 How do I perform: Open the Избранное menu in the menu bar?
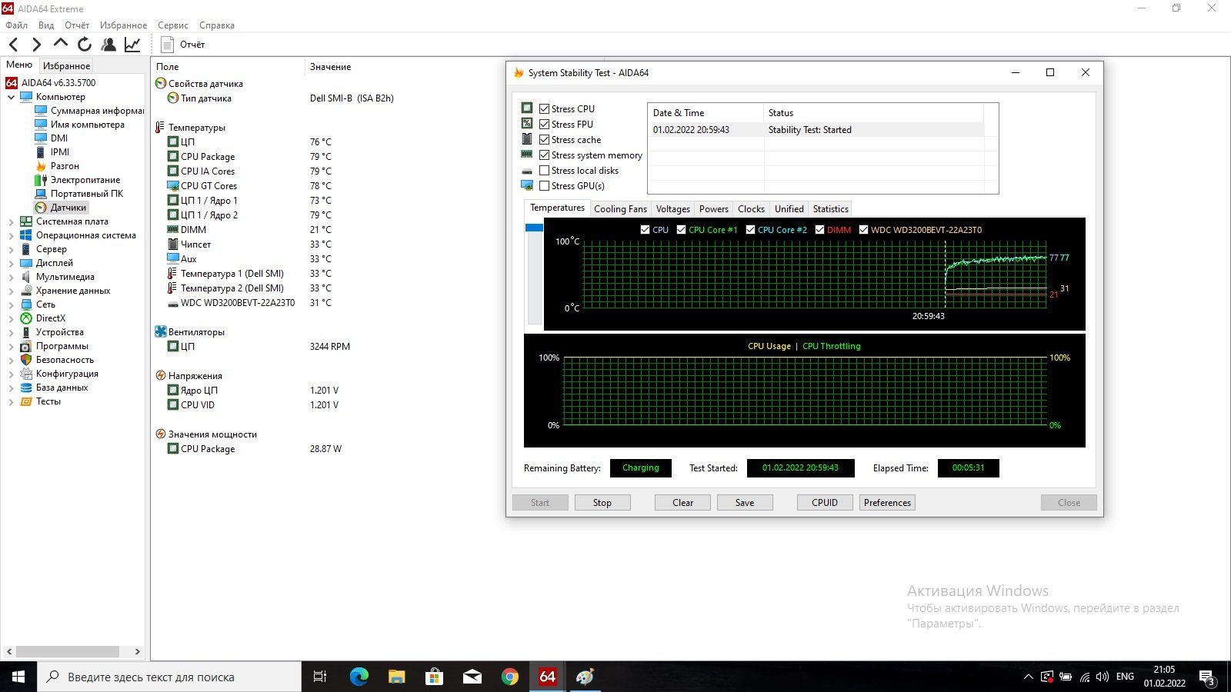pos(123,25)
